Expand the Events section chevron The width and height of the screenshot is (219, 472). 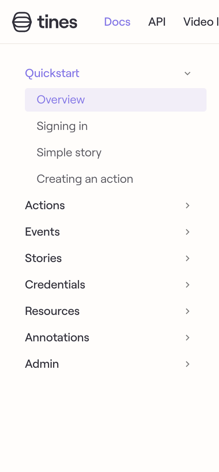tap(188, 232)
